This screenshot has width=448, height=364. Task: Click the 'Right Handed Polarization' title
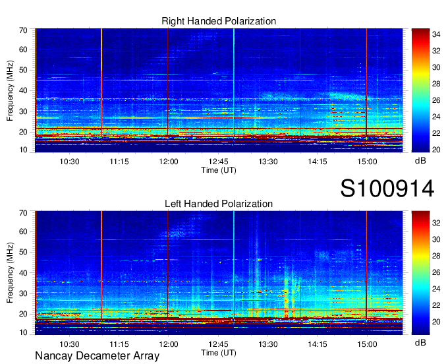219,21
